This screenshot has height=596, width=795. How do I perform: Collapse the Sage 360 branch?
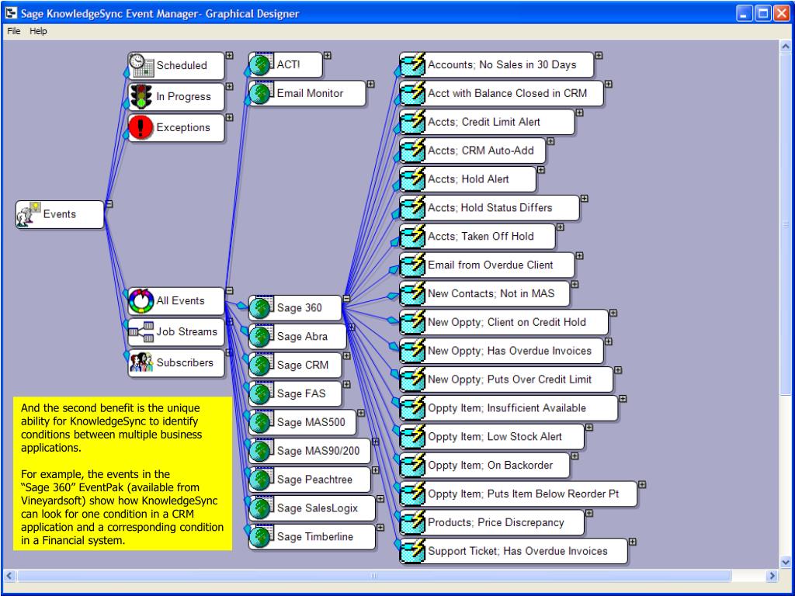click(346, 299)
